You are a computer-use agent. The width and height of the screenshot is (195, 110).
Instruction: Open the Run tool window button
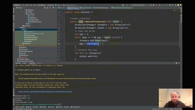[x=22, y=107]
